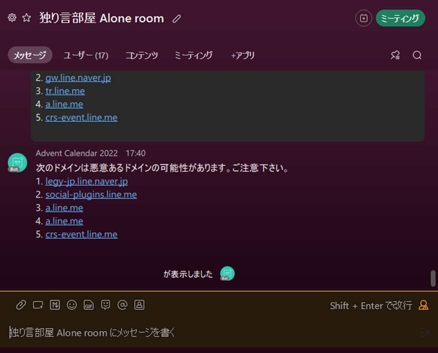438x353 pixels.
Task: Click the screen capture icon
Action: point(38,305)
